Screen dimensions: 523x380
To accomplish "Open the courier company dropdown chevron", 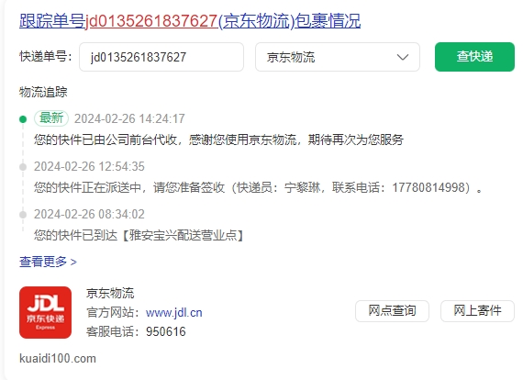I will click(x=403, y=57).
